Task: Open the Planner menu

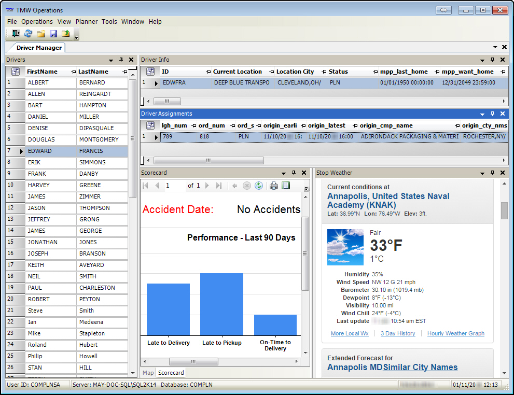Action: click(86, 22)
